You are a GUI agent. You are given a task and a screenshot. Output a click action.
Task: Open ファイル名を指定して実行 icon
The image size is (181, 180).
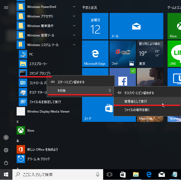click(x=23, y=102)
